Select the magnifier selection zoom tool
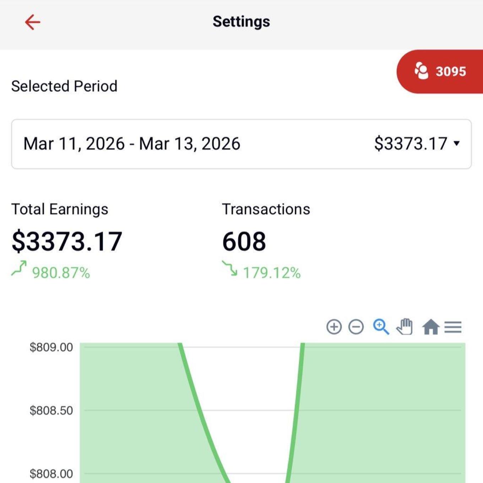The width and height of the screenshot is (483, 483). (x=381, y=327)
